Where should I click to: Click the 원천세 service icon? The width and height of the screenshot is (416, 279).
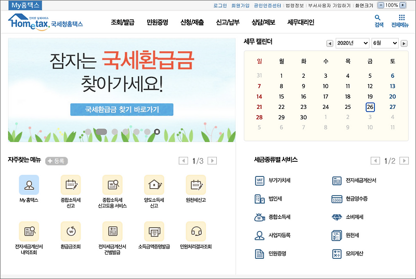click(x=336, y=235)
